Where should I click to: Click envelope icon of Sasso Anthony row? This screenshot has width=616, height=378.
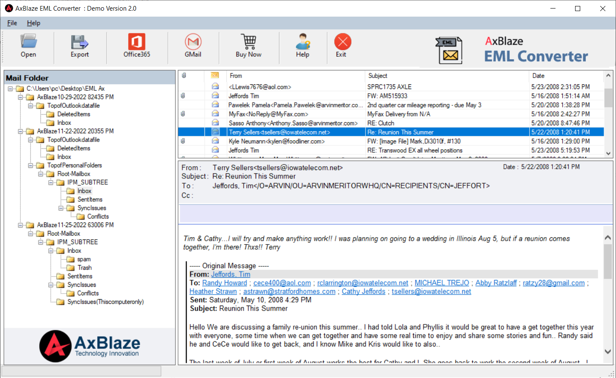coord(215,123)
